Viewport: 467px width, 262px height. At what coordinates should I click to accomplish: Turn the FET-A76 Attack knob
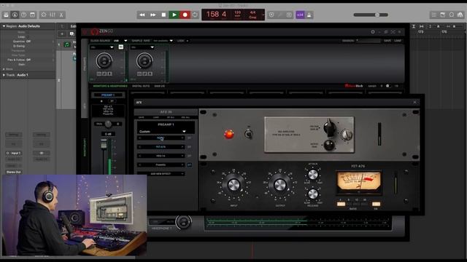click(x=313, y=175)
